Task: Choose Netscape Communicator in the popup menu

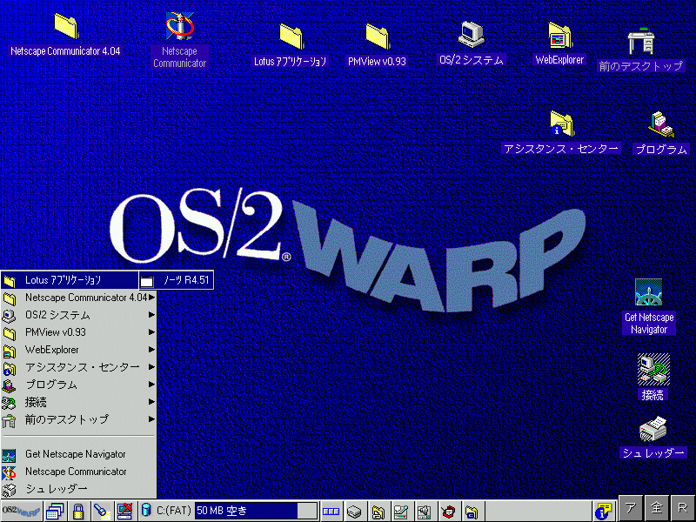Action: coord(78,472)
